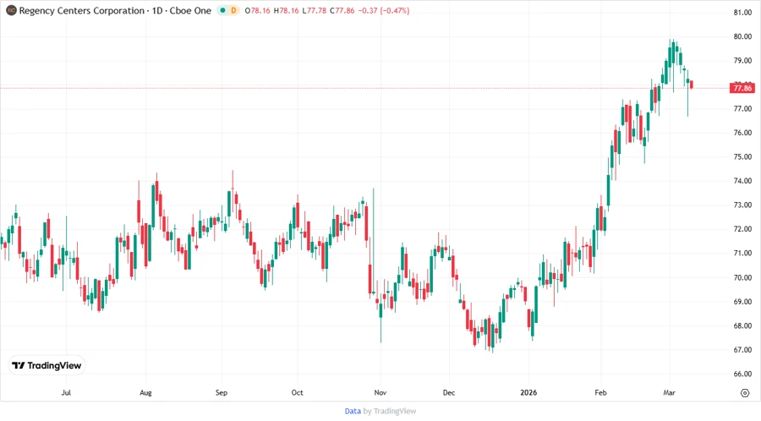Click the 2026 label on time axis
The height and width of the screenshot is (421, 761).
(528, 392)
